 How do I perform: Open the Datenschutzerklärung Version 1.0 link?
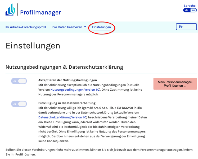click(62, 117)
